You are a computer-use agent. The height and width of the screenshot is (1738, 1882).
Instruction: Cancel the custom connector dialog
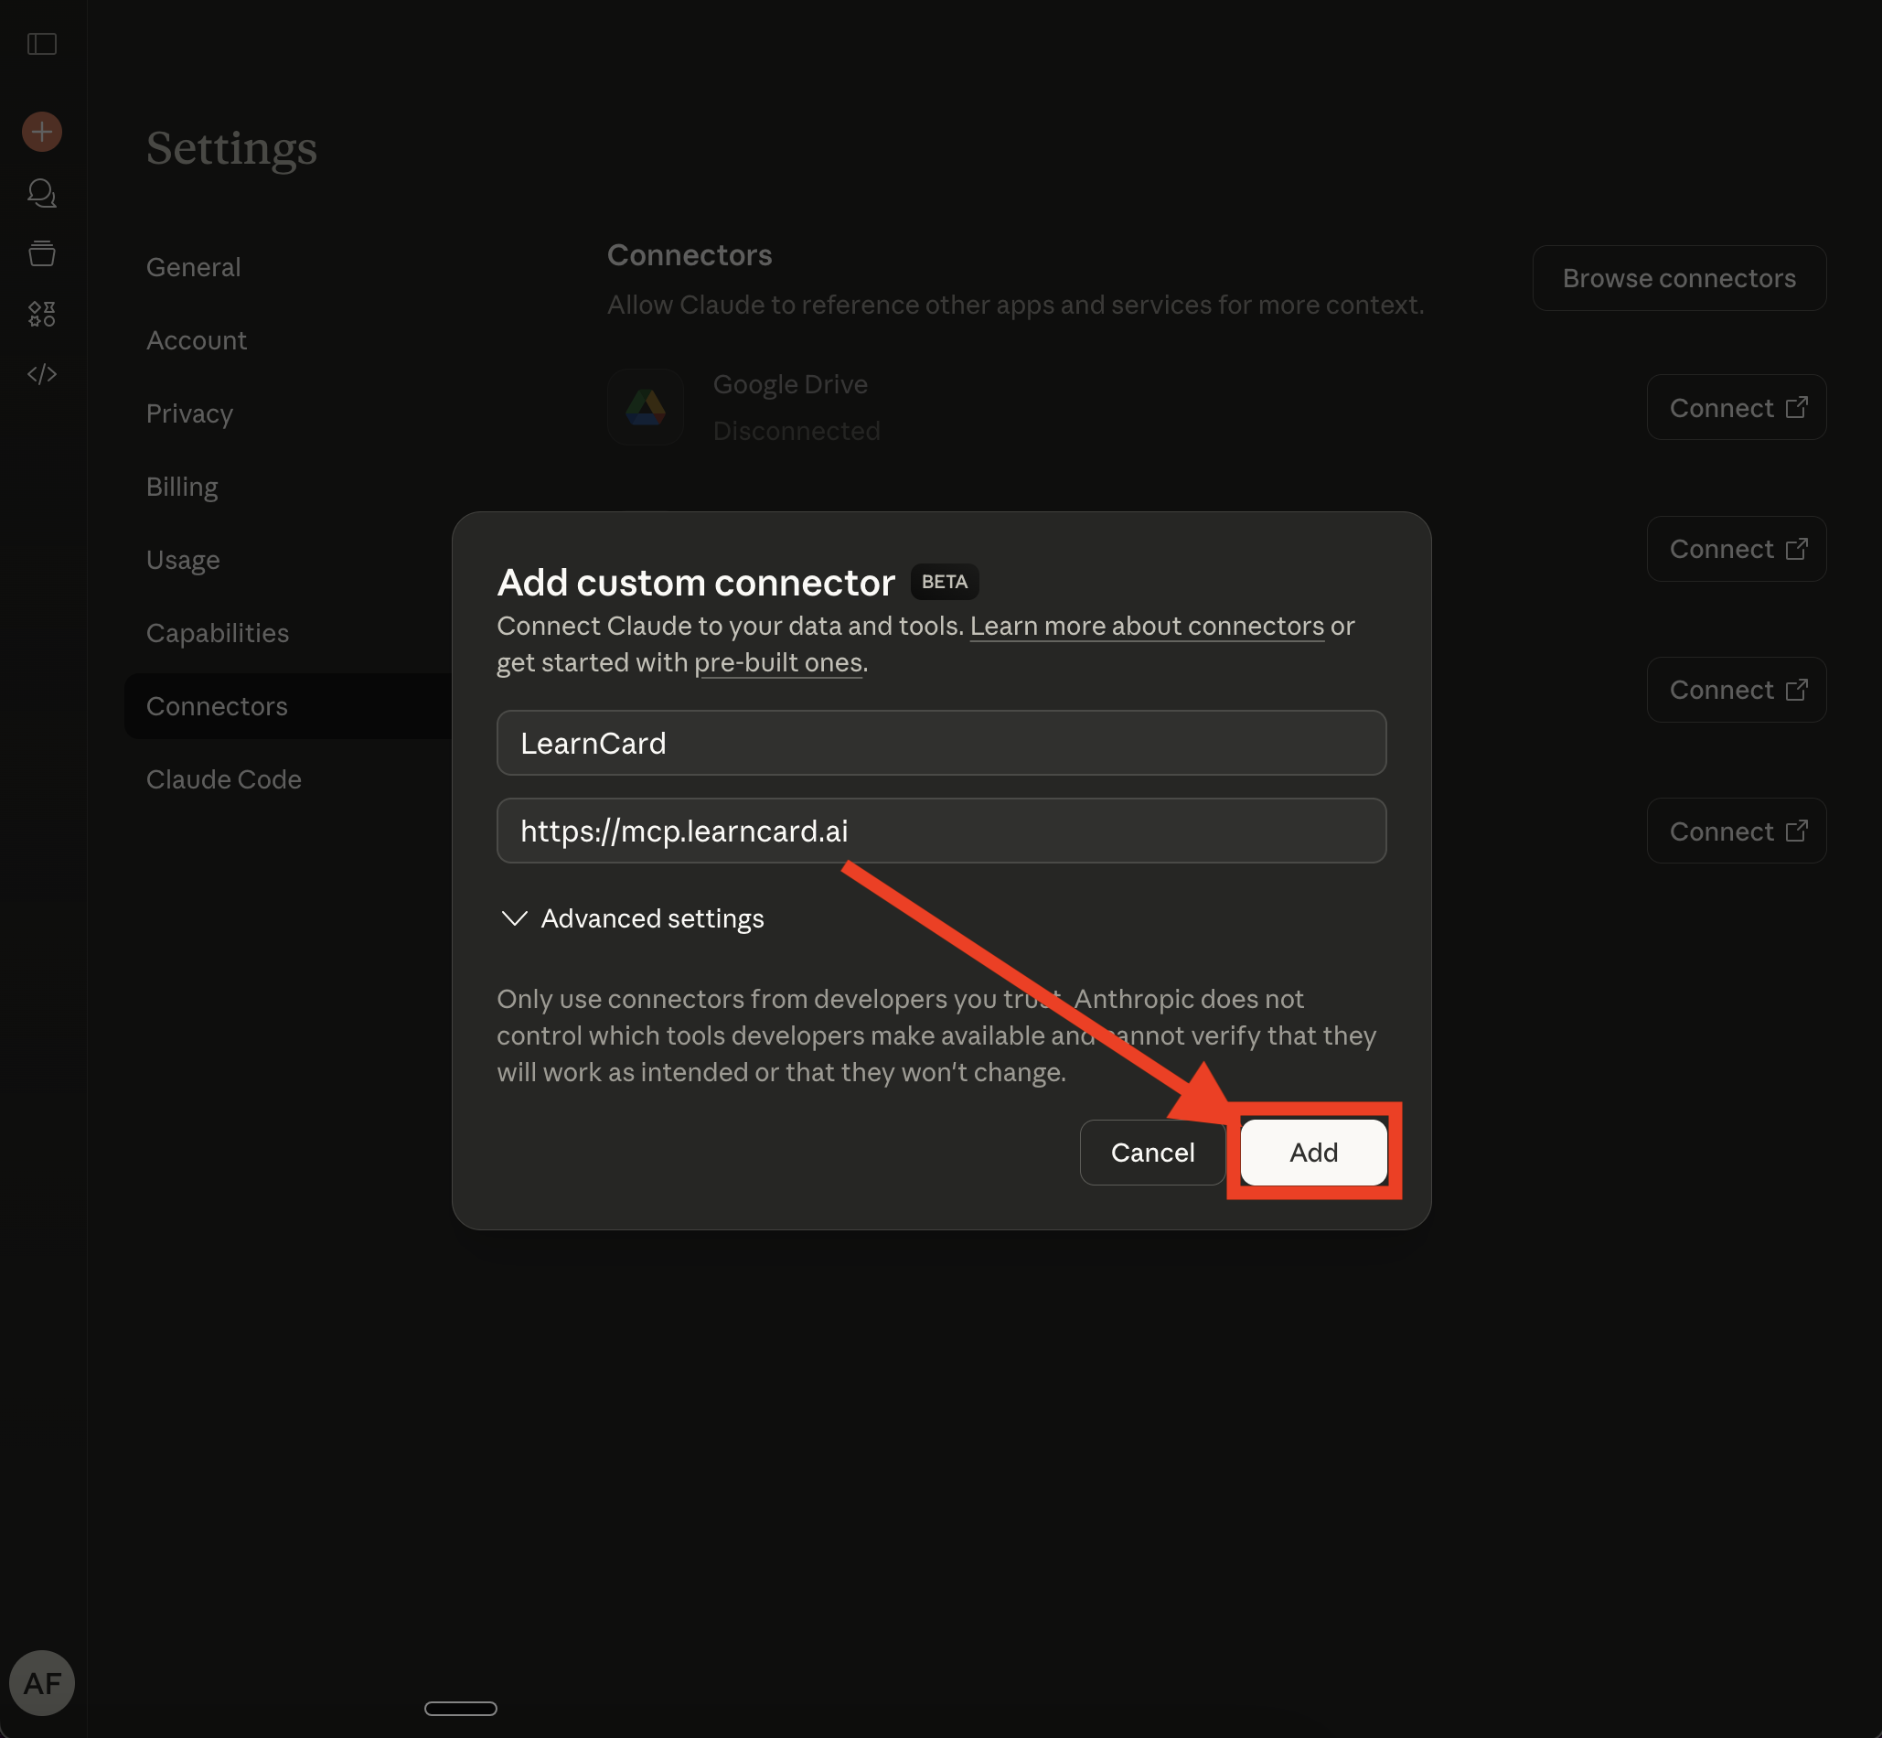pyautogui.click(x=1152, y=1152)
